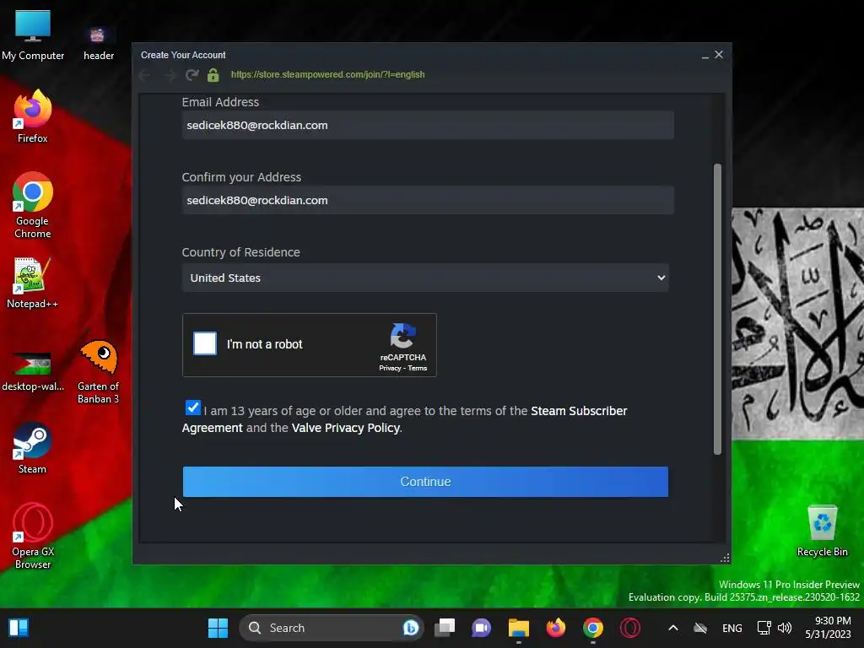The image size is (864, 648).
Task: Open the volume tray icon
Action: tap(784, 628)
